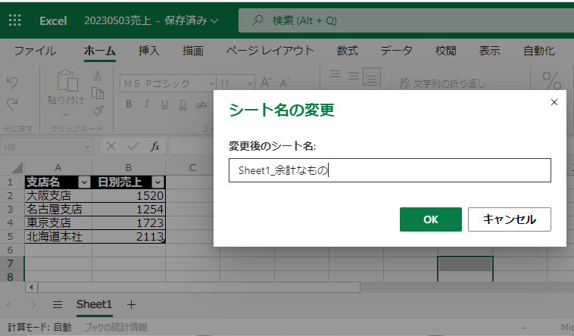Open the 支店名 filter dropdown
Viewport: 574px width, 336px height.
click(x=84, y=182)
